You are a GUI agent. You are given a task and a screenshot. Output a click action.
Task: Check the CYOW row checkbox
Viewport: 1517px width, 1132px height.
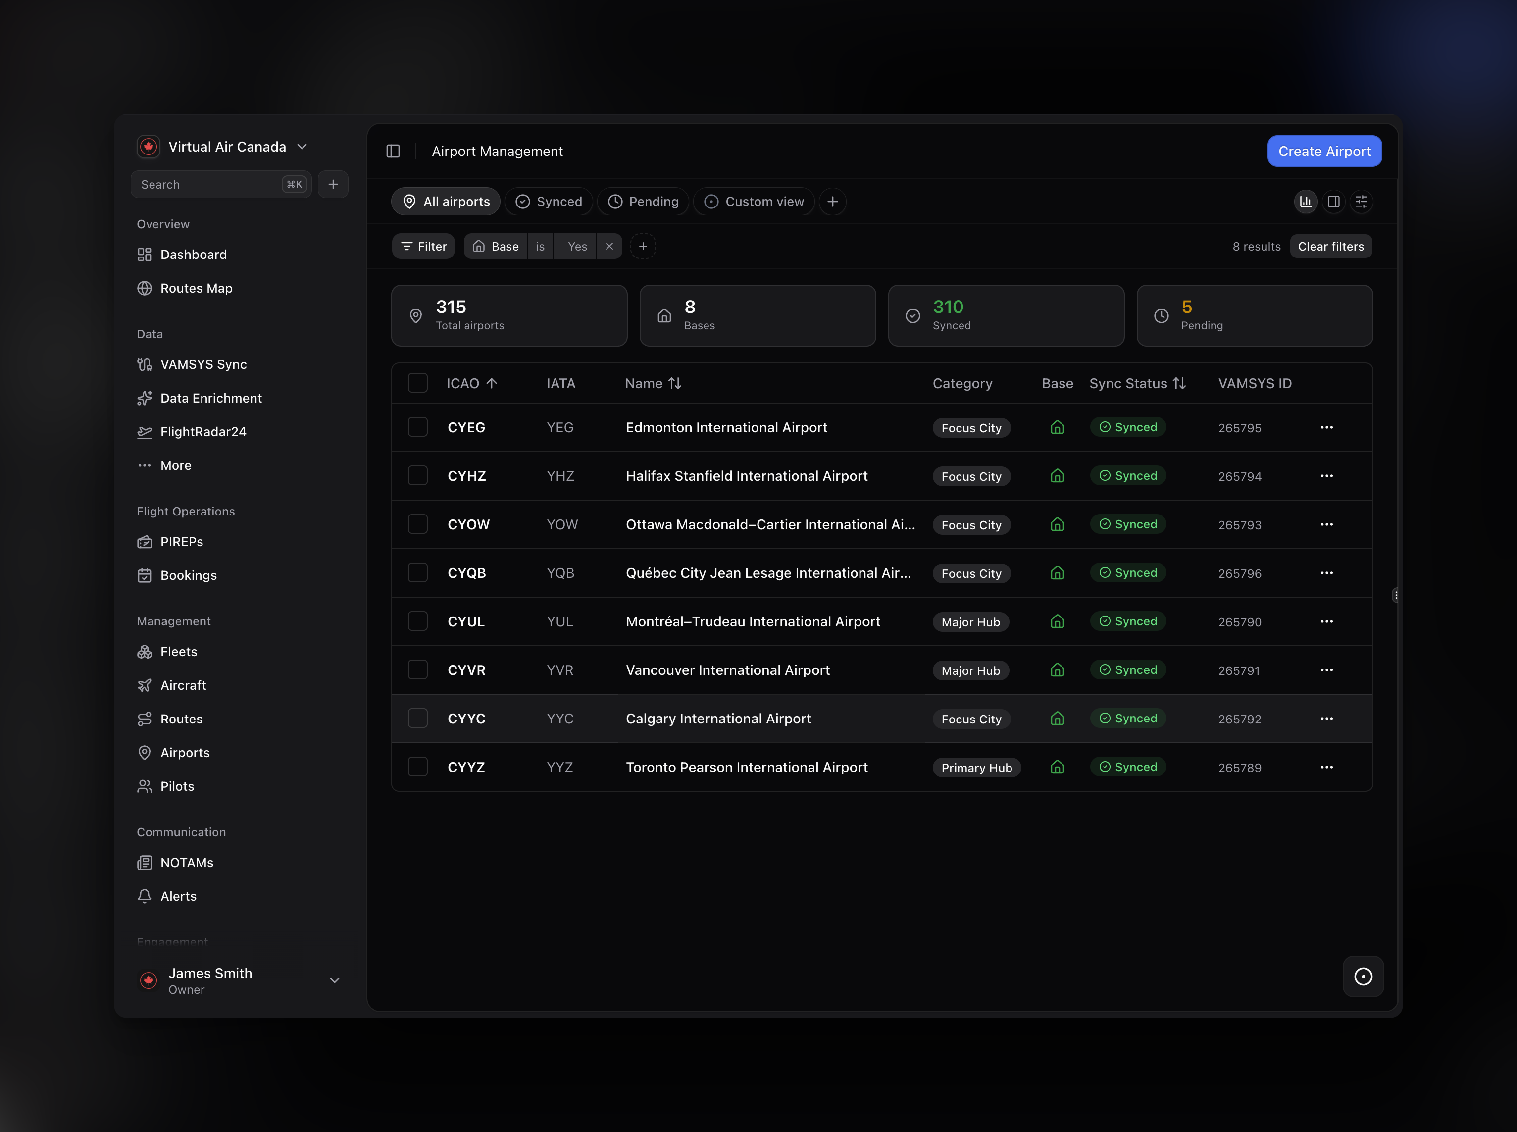[x=418, y=525]
